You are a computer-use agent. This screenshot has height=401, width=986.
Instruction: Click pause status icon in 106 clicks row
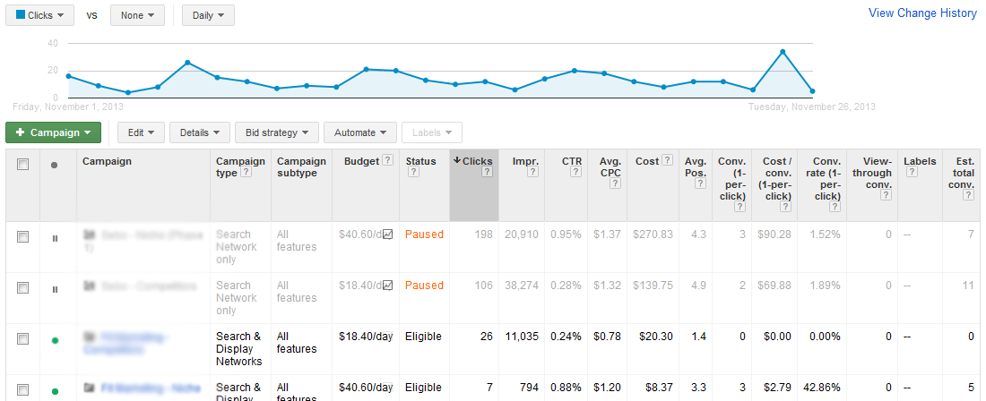55,289
